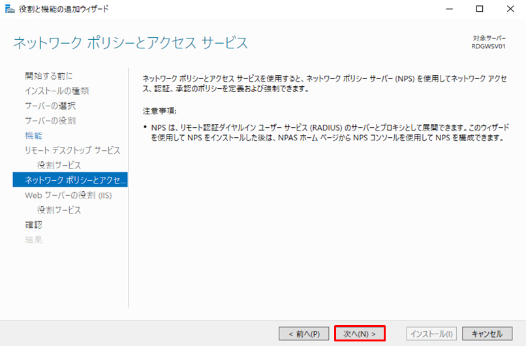Open the リモート デスクトップ サービス step
526x346 pixels.
coord(72,151)
